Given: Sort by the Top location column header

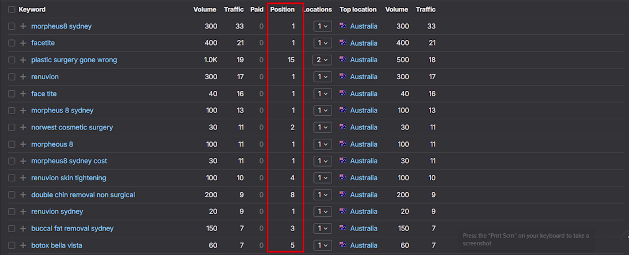Looking at the screenshot, I should tap(358, 10).
